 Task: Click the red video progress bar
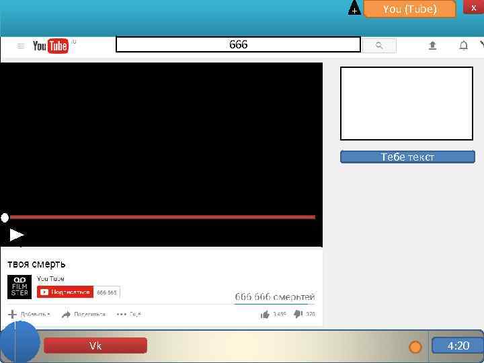(x=163, y=217)
